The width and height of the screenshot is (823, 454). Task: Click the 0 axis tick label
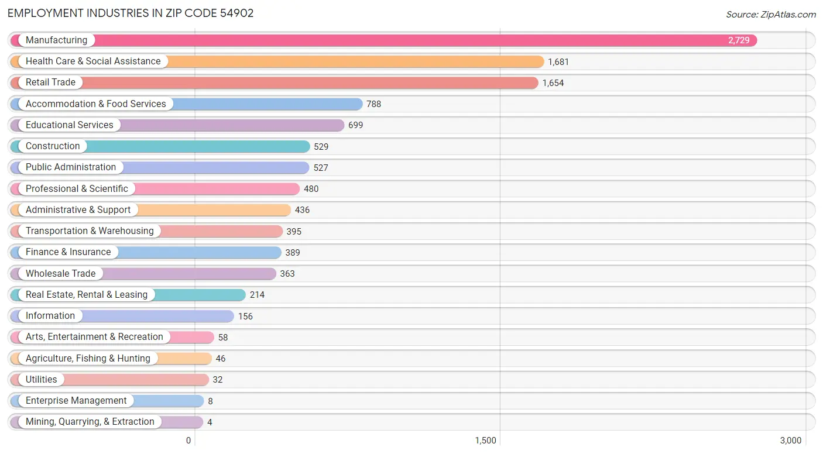tap(188, 441)
